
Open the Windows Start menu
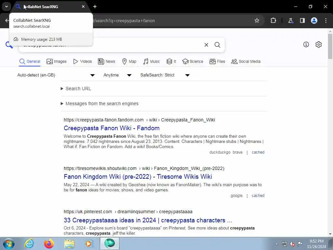[9, 243]
